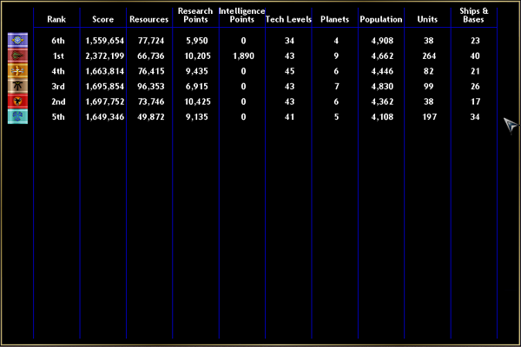This screenshot has height=347, width=521.
Task: Click the purple faction emblem ranked 6th
Action: (17, 41)
